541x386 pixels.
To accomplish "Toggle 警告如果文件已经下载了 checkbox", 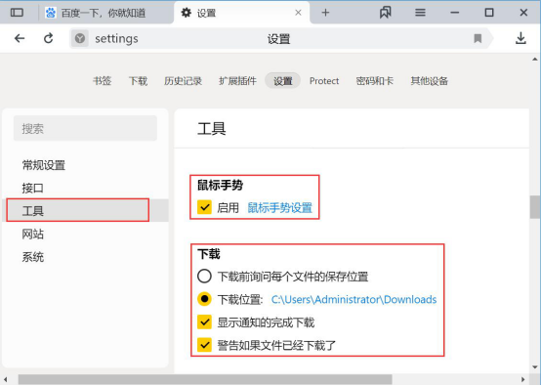I will 205,345.
